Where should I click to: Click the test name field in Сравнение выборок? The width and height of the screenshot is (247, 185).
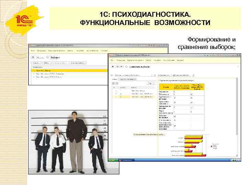pyautogui.click(x=133, y=75)
